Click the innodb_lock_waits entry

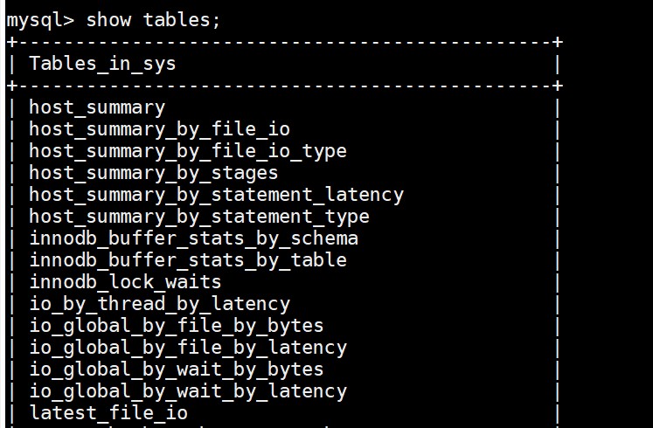[x=125, y=282]
